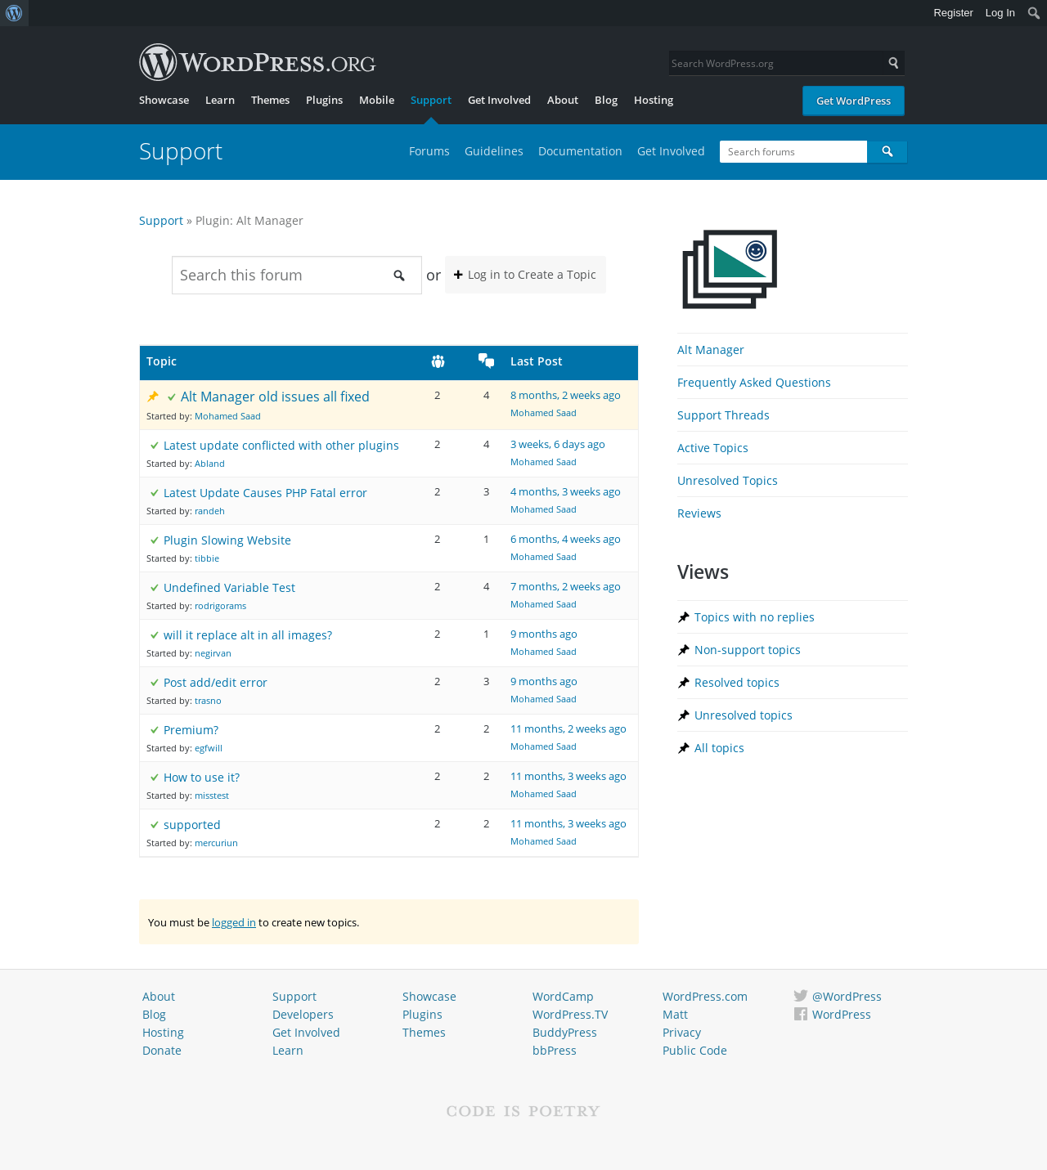Click the Unresolved Topics sidebar link
The image size is (1047, 1170).
[727, 481]
